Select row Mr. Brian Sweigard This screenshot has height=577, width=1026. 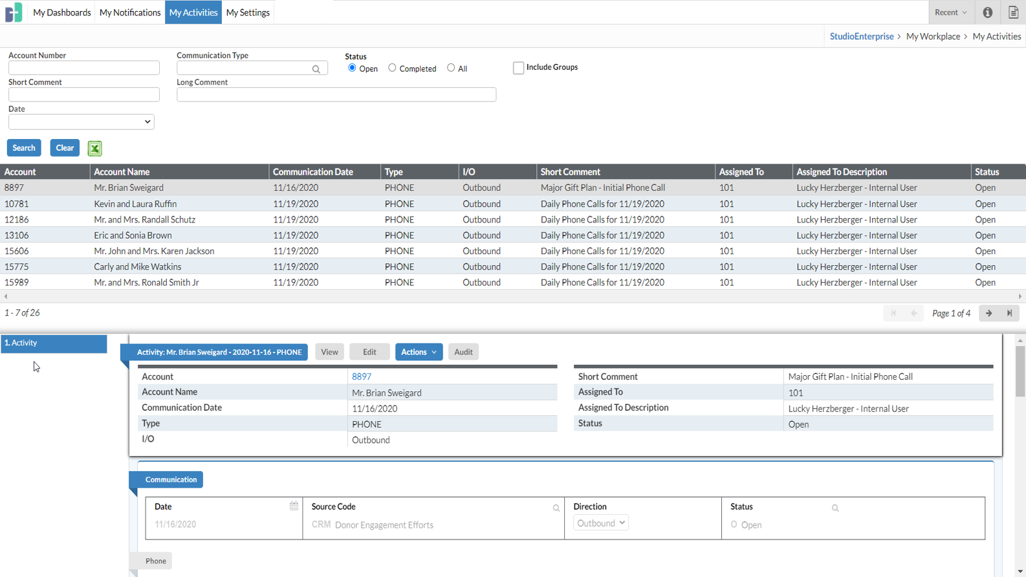[513, 188]
